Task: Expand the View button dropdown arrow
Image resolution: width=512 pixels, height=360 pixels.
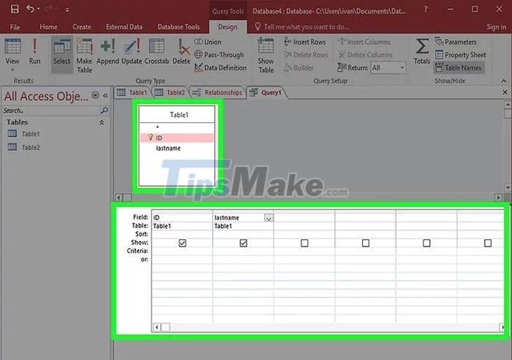Action: pos(12,70)
